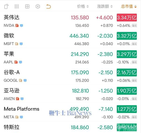Toggle 英伟达 red 3.34万亿 market cap badge

point(127,17)
